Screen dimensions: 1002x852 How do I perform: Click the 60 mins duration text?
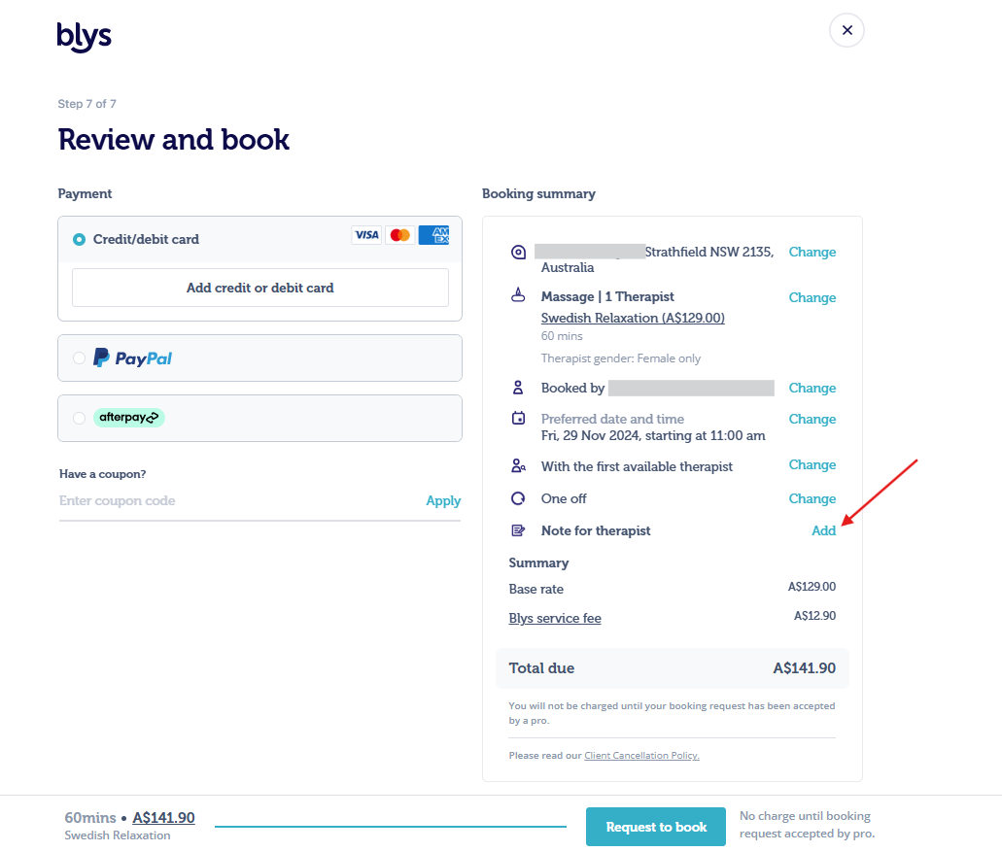coord(562,336)
